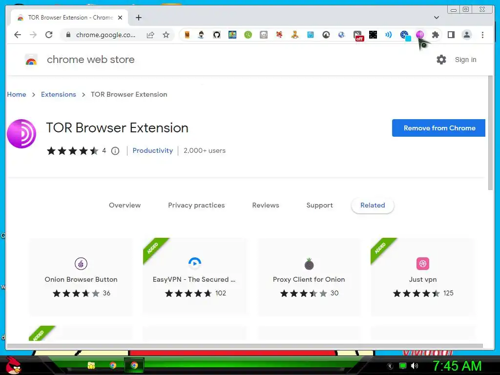Open the blue globe extension icon
This screenshot has width=500, height=375.
pos(341,35)
